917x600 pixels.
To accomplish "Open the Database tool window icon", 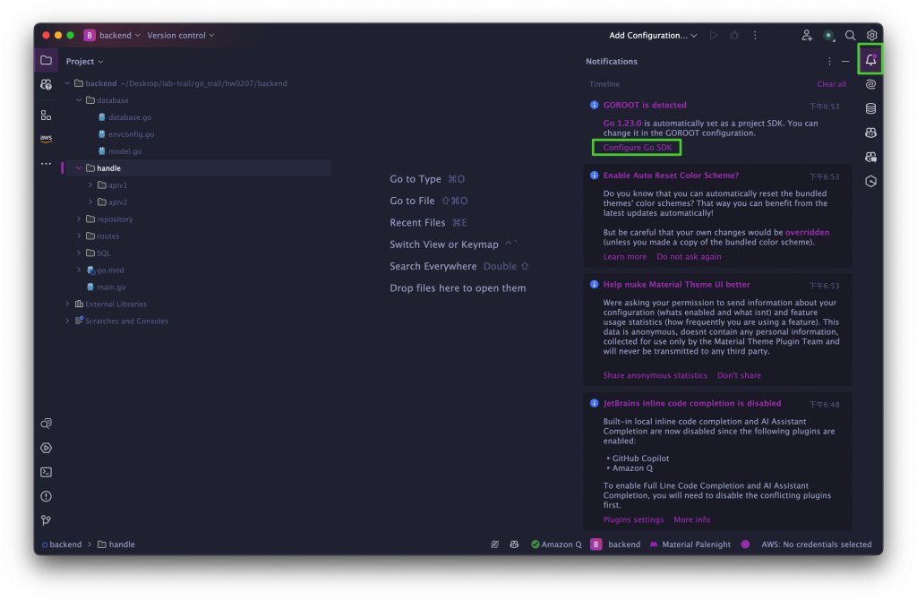I will point(870,108).
